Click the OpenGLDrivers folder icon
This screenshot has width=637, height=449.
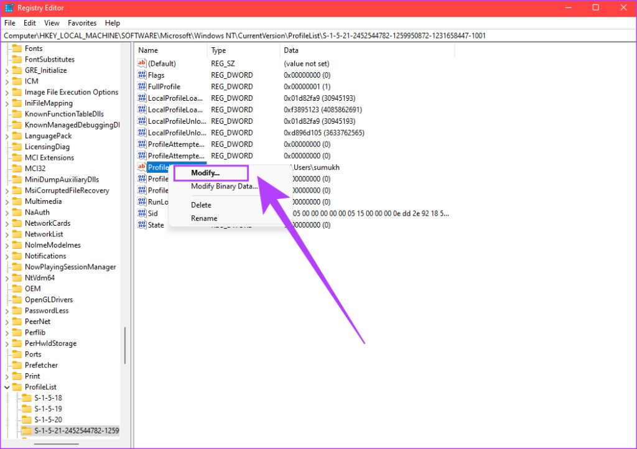click(17, 300)
